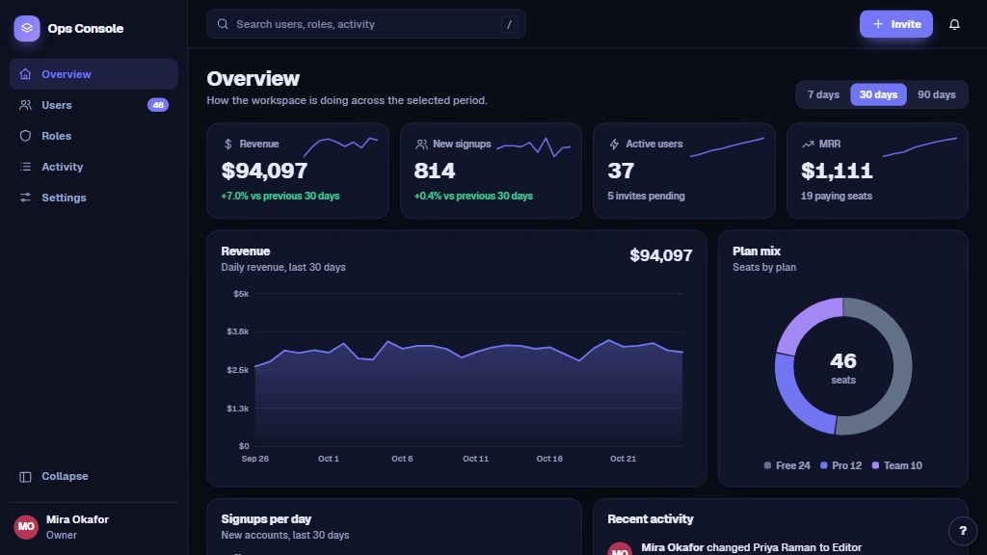
Task: Open the Activity section
Action: (x=93, y=167)
